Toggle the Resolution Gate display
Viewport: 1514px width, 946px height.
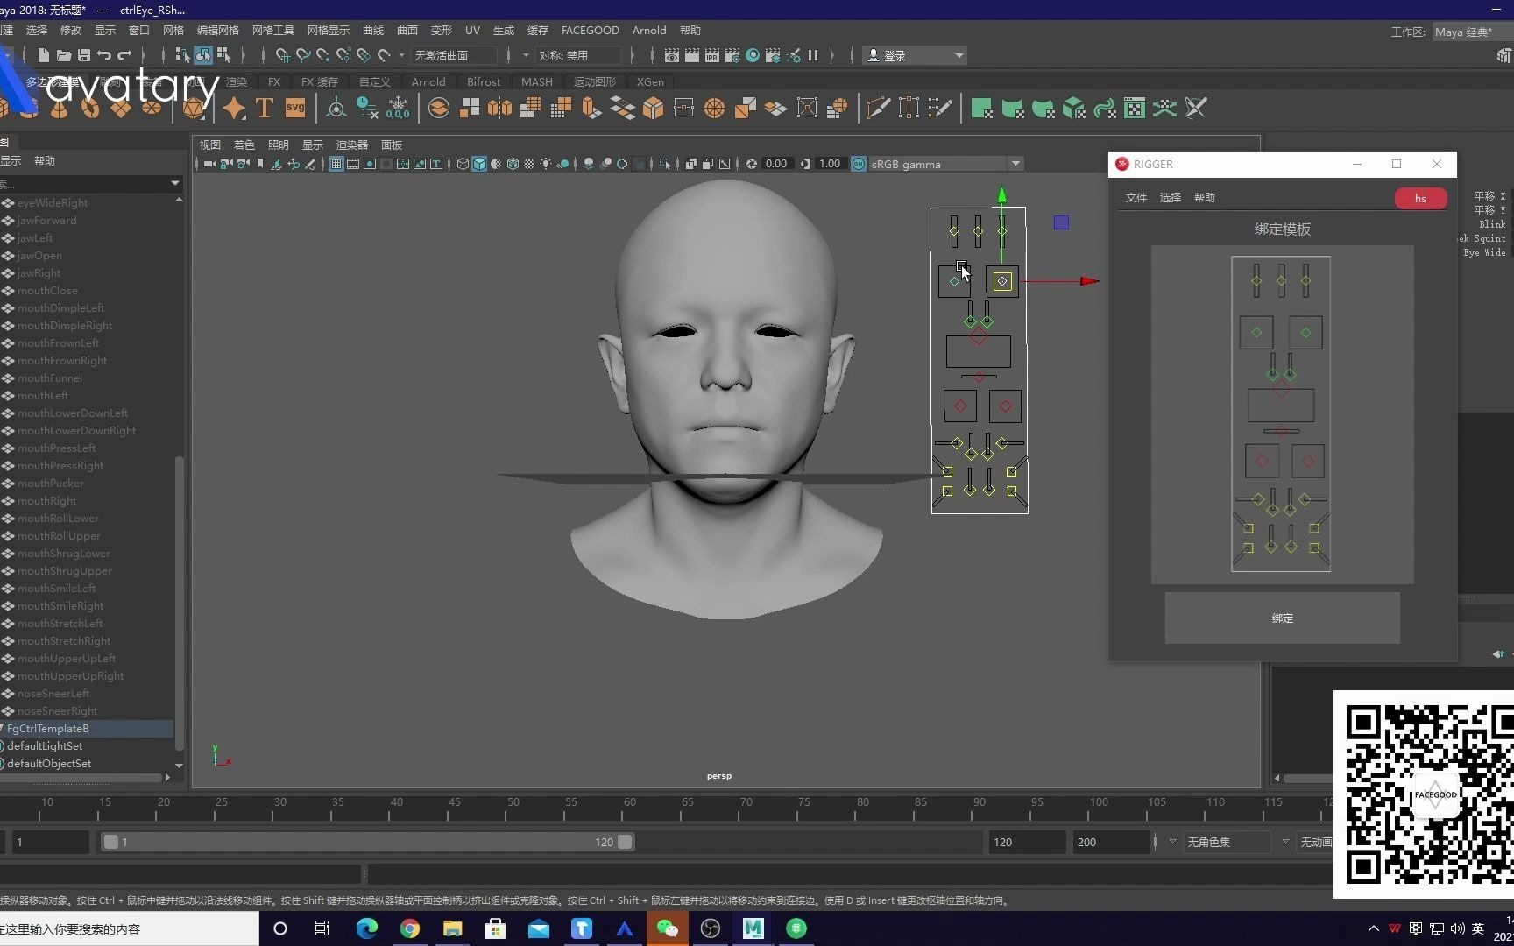pos(370,164)
